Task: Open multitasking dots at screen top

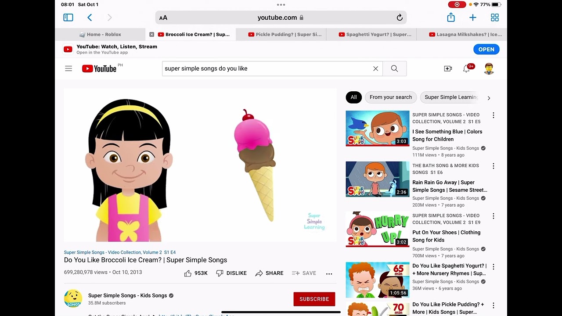Action: (x=281, y=5)
